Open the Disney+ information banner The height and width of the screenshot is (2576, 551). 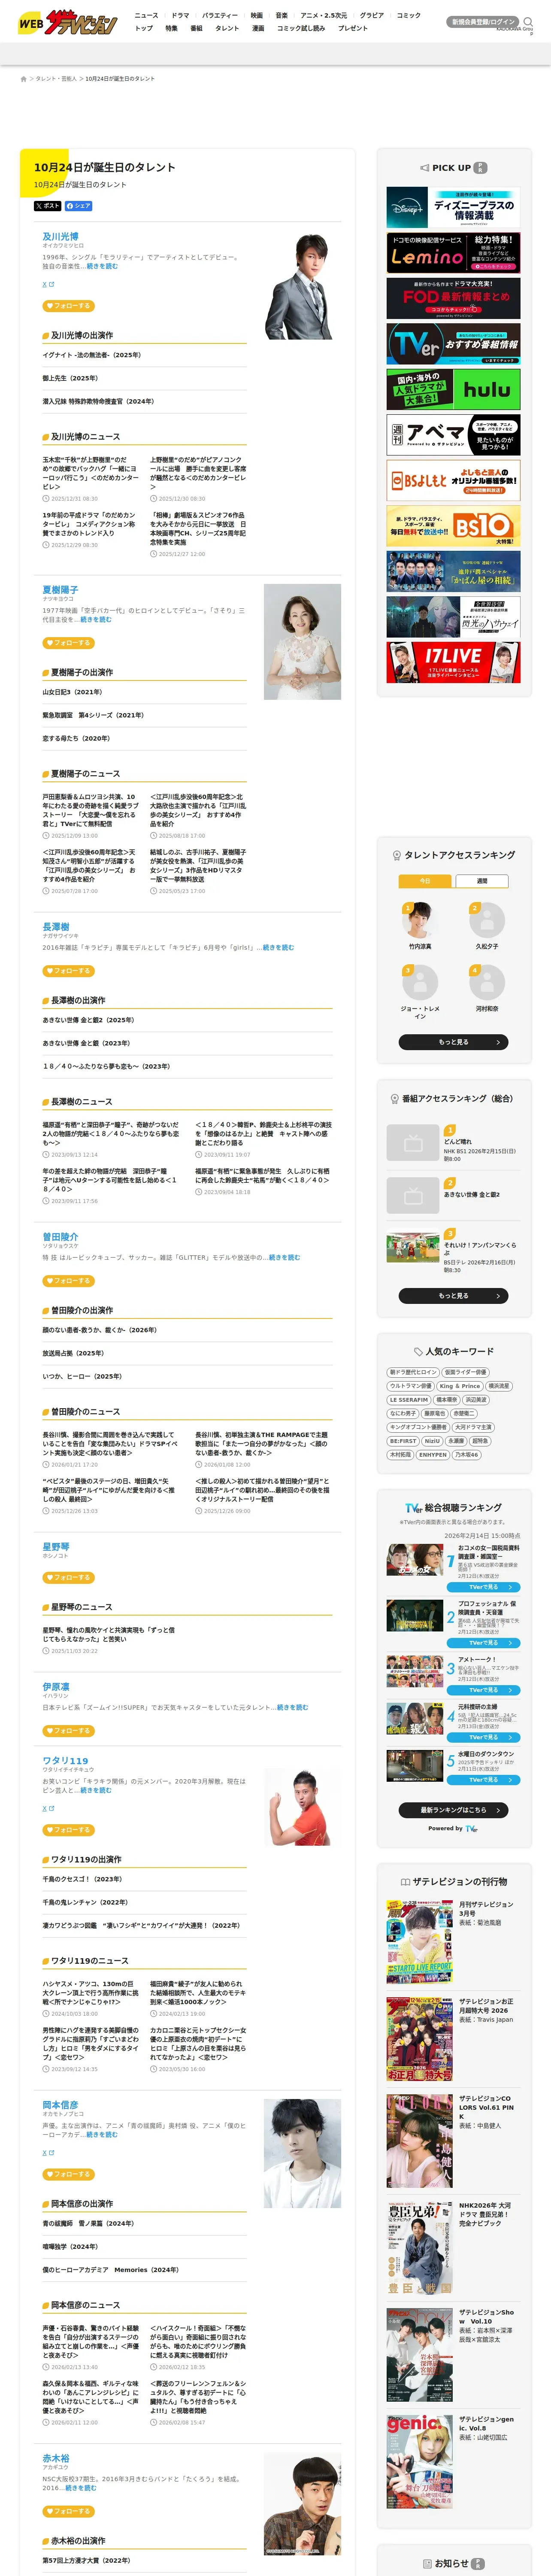pyautogui.click(x=453, y=208)
